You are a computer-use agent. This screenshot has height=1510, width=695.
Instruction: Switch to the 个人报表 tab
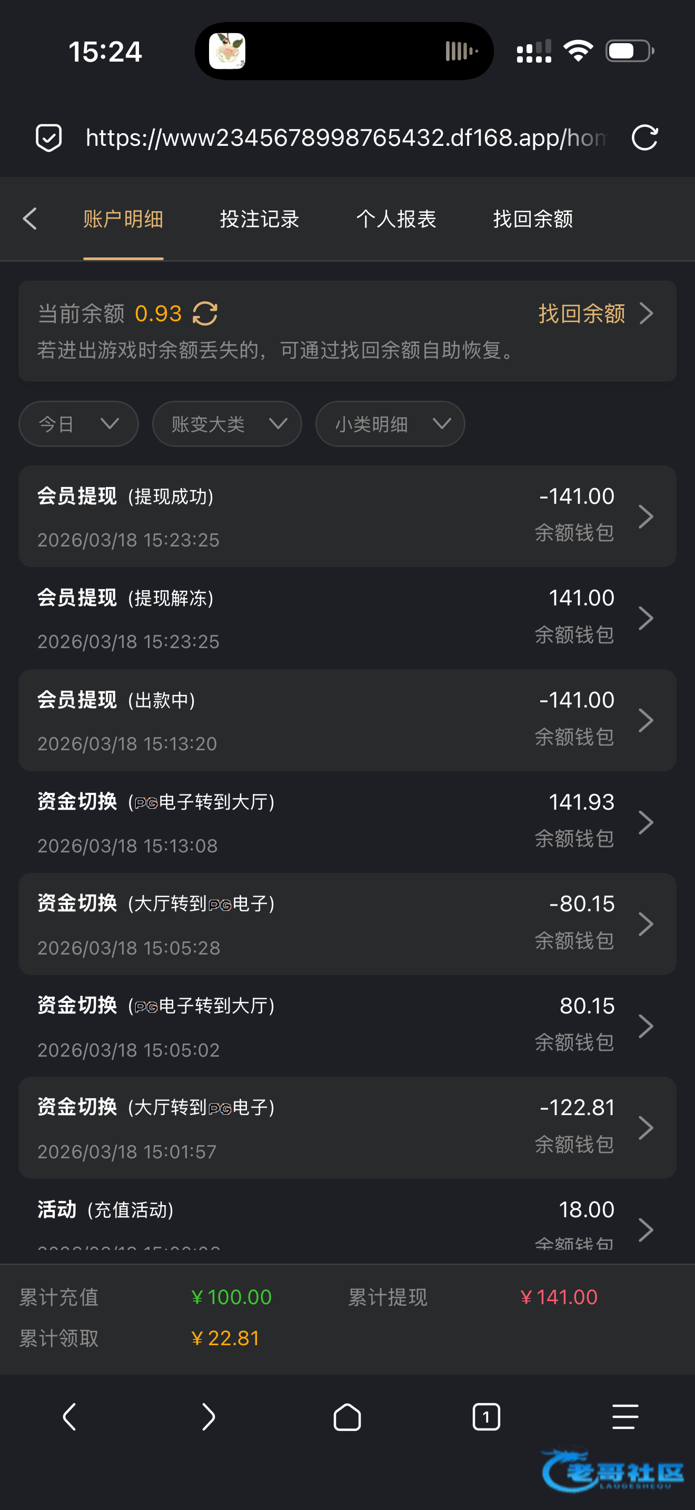point(396,218)
